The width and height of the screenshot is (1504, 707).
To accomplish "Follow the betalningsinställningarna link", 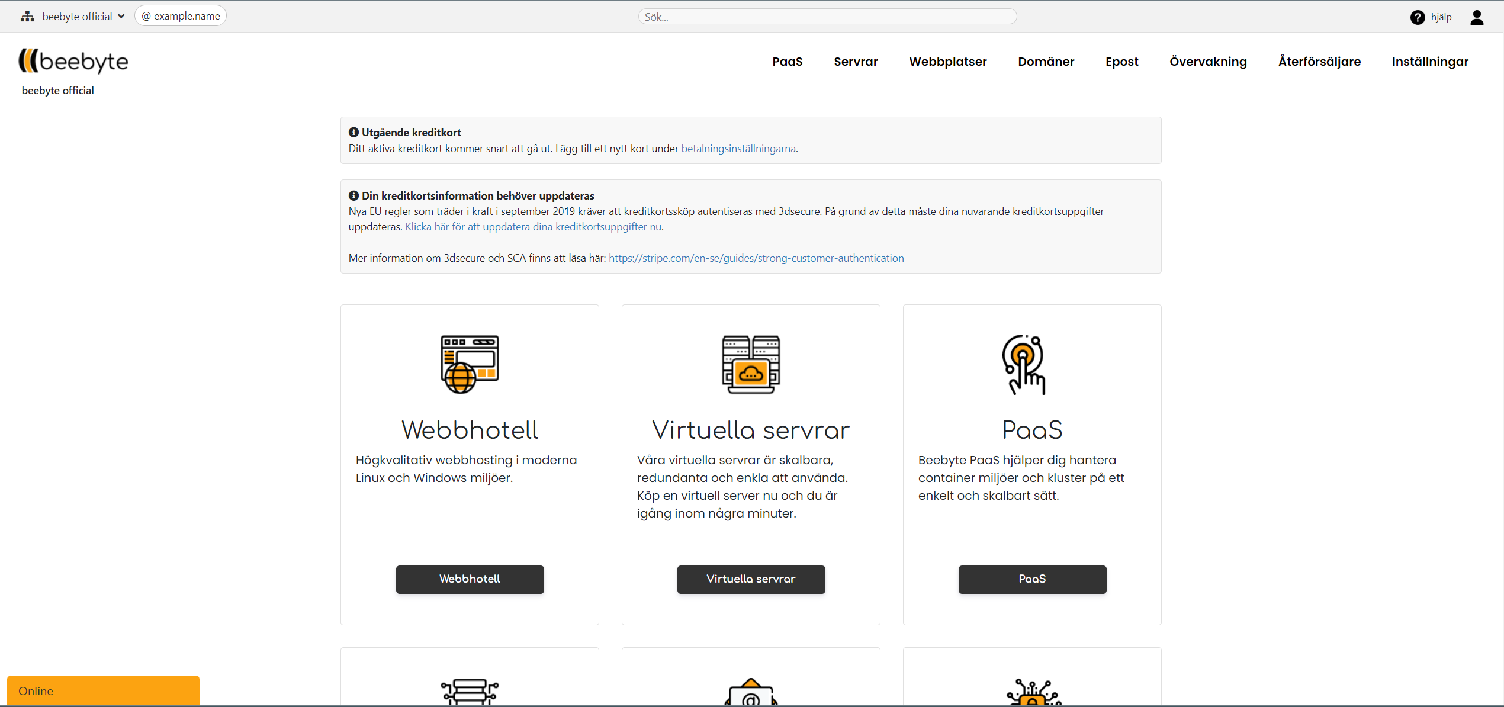I will (738, 149).
